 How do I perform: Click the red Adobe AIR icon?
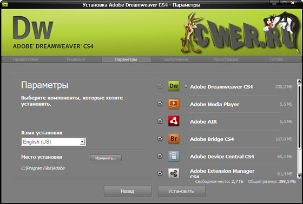coord(174,121)
